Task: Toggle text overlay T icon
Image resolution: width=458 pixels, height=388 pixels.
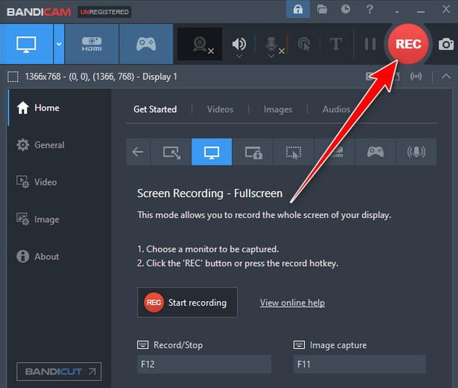Action: point(336,44)
